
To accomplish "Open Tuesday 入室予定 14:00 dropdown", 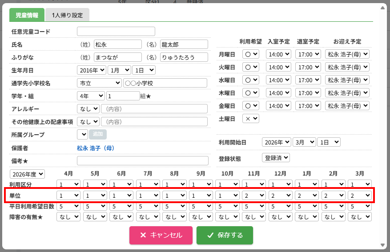I will [x=278, y=67].
